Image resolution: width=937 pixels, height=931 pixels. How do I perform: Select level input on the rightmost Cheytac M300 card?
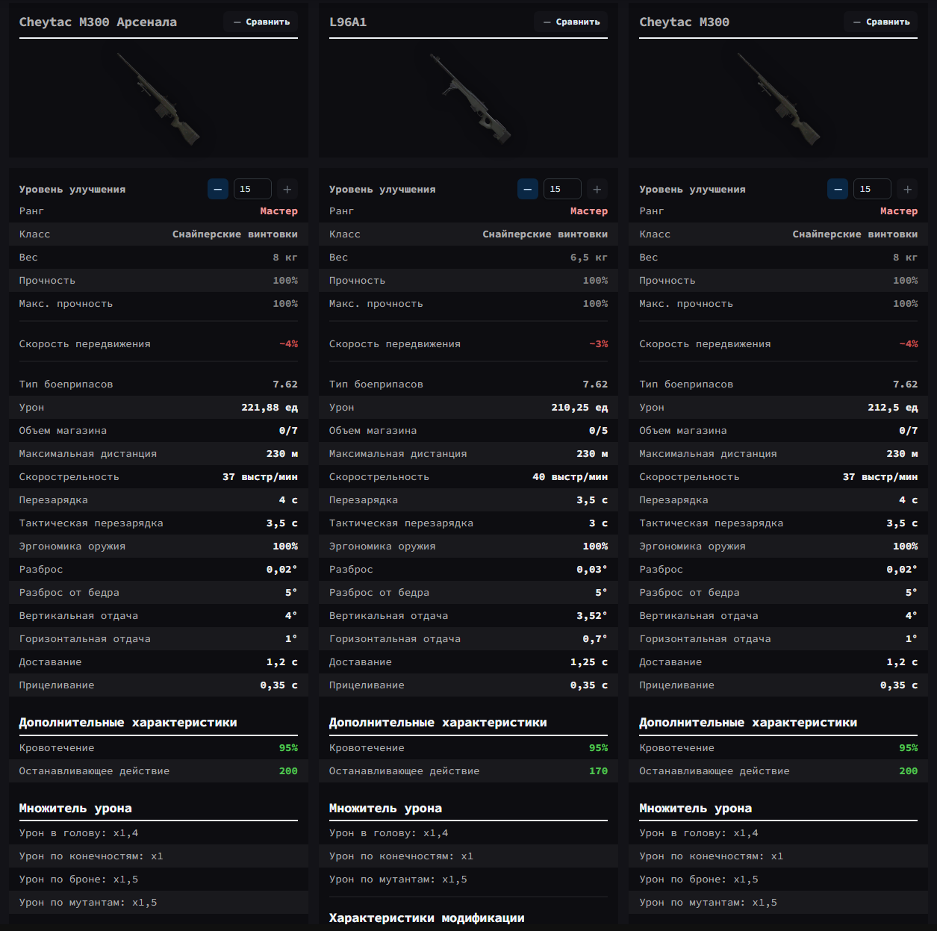click(872, 189)
